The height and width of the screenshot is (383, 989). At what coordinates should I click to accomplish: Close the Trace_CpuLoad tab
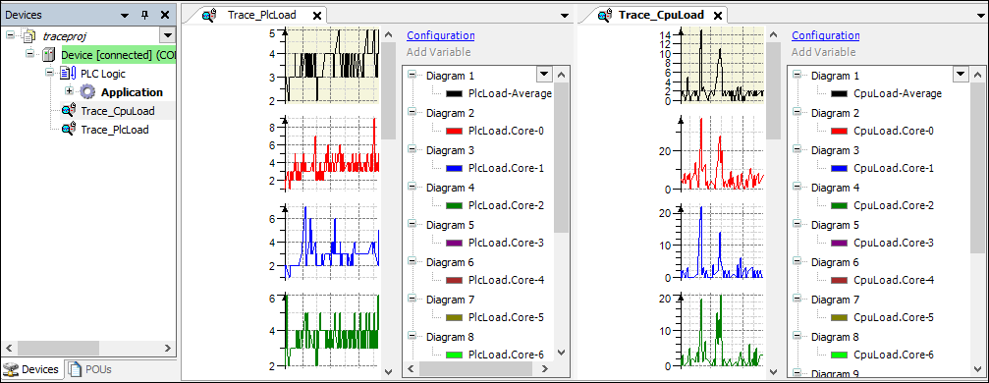(x=717, y=15)
